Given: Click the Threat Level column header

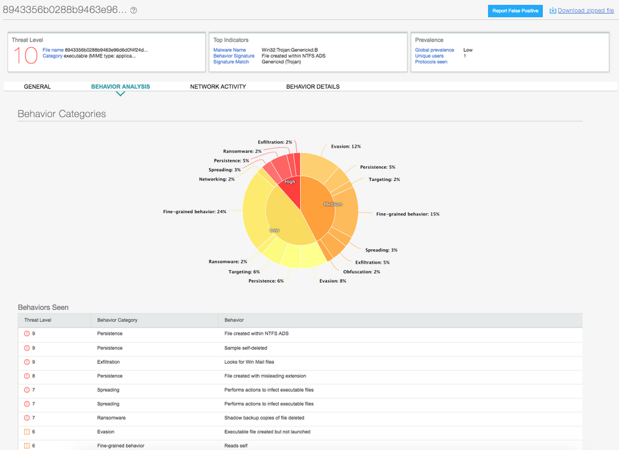Looking at the screenshot, I should [x=38, y=320].
